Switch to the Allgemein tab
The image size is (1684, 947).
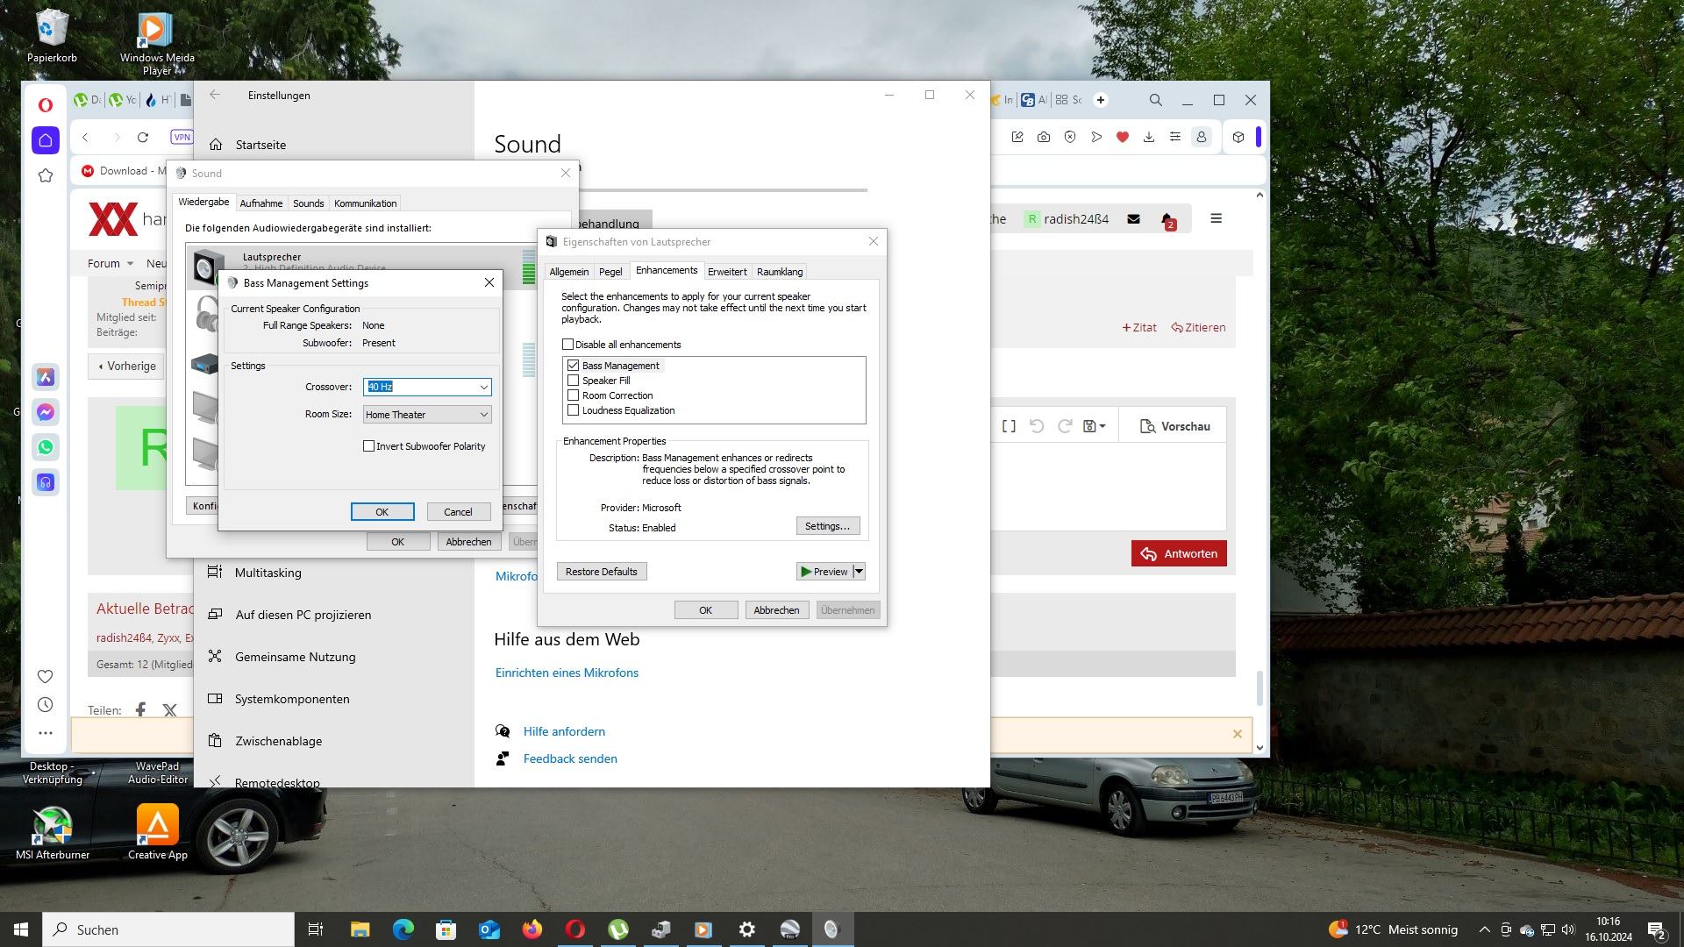(x=569, y=272)
